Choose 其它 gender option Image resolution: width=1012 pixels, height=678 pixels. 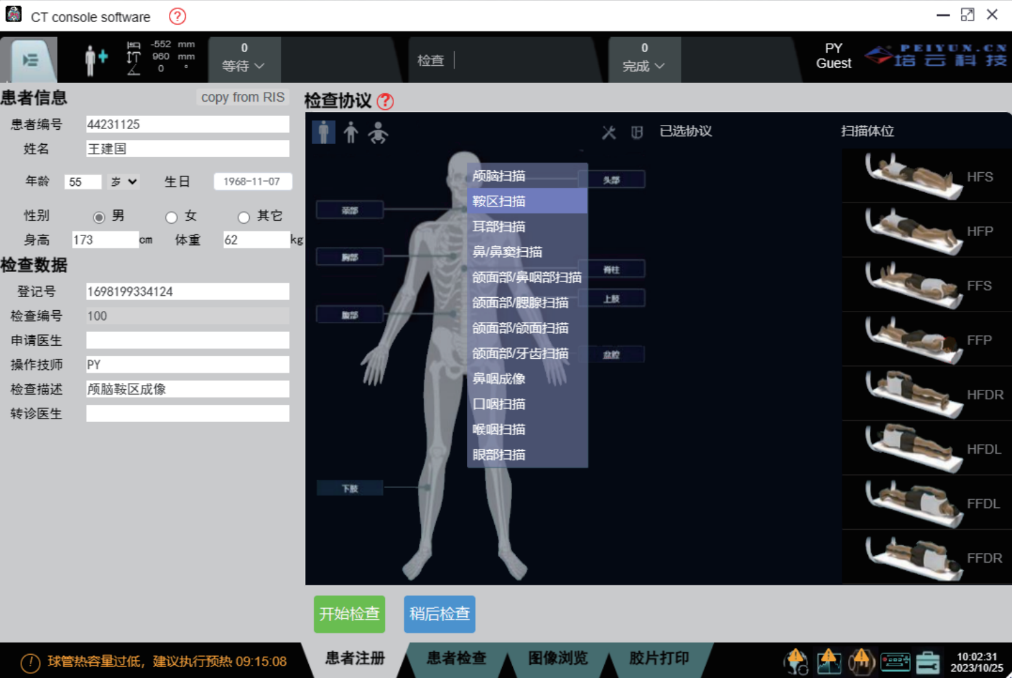pos(244,218)
